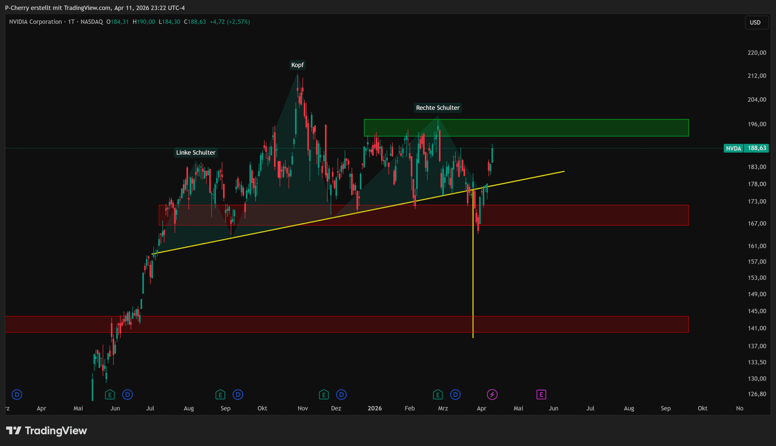Image resolution: width=776 pixels, height=446 pixels.
Task: Open the USD currency selector
Action: 756,22
